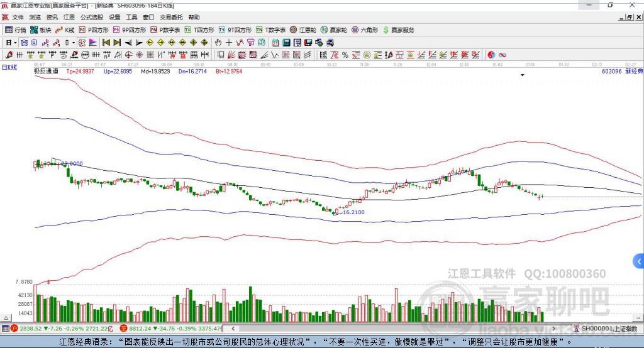Open the 交易委托 menu
The height and width of the screenshot is (348, 644).
tap(171, 17)
